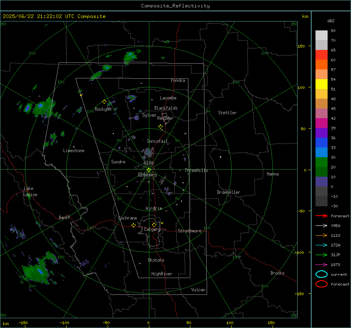
Task: Click the radar center marker at Didsbury
Action: pos(149,170)
